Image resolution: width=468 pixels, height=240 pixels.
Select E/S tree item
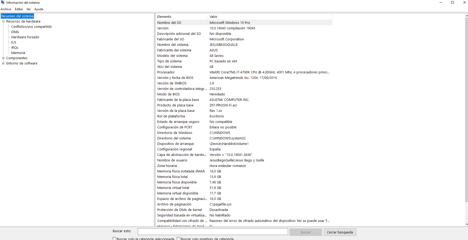(14, 42)
